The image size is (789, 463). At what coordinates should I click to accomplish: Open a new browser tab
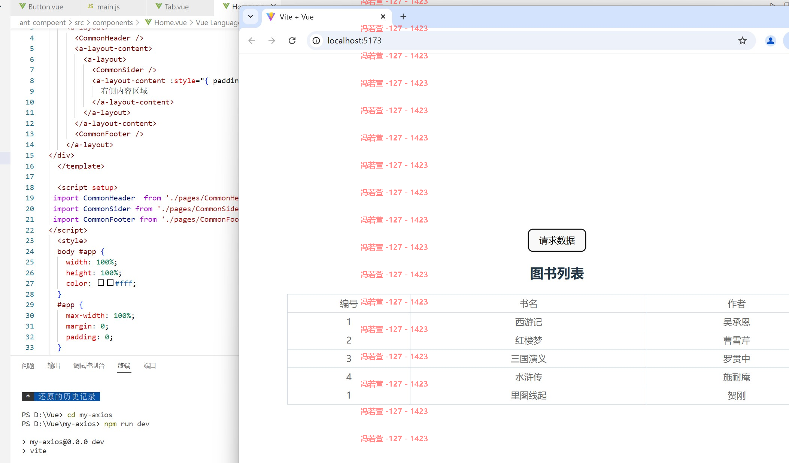click(x=403, y=16)
